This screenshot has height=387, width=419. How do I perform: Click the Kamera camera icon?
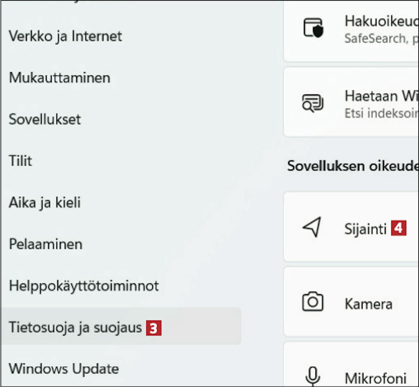pos(313,301)
